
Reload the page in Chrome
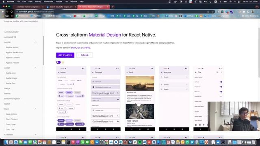click(12, 12)
